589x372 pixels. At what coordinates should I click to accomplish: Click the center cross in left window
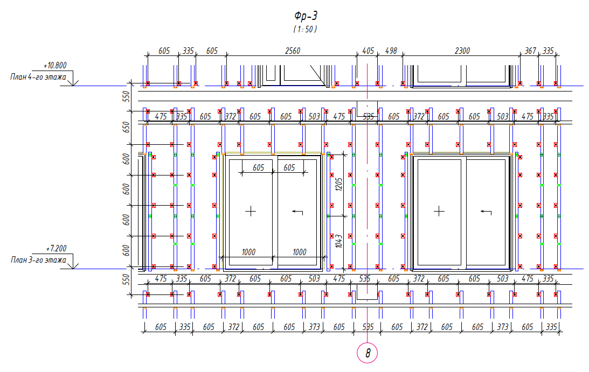coord(251,212)
